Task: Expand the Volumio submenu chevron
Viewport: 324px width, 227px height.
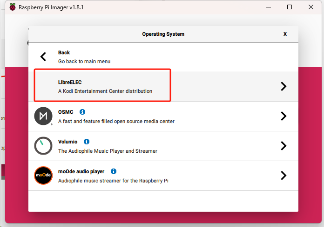Action: [x=283, y=146]
